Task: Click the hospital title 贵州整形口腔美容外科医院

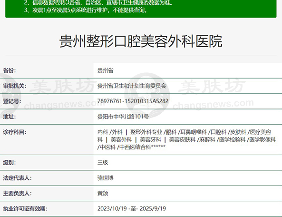Action: [141, 41]
